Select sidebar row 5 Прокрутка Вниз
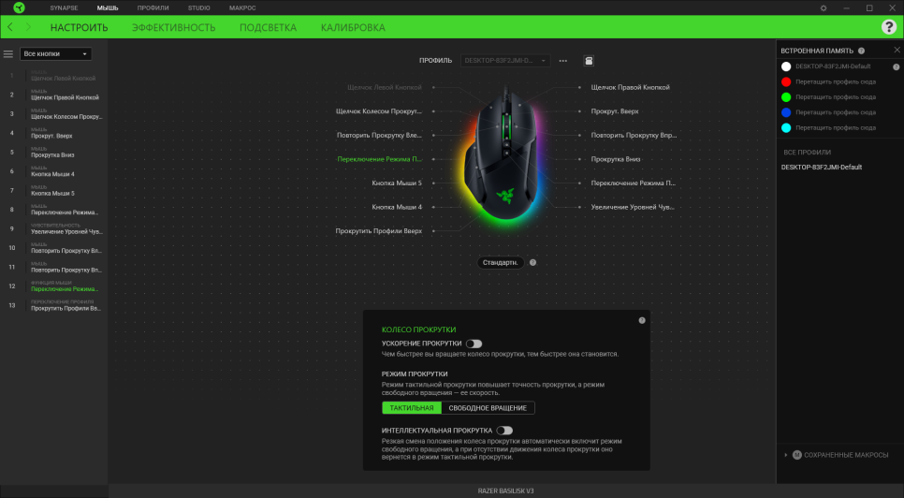904x498 pixels. pyautogui.click(x=53, y=153)
